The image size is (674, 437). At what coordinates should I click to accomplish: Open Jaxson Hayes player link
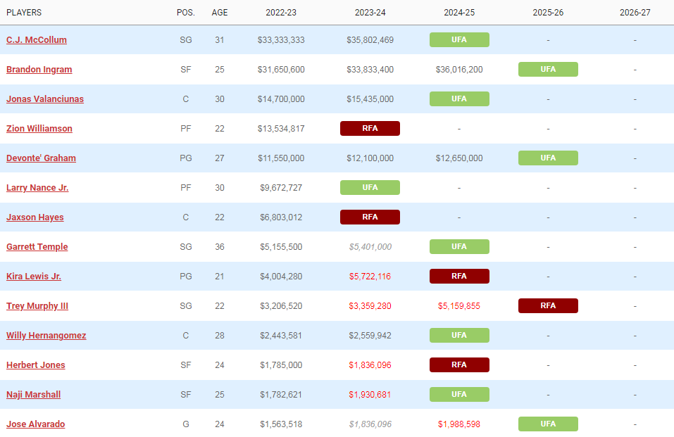[x=35, y=217]
